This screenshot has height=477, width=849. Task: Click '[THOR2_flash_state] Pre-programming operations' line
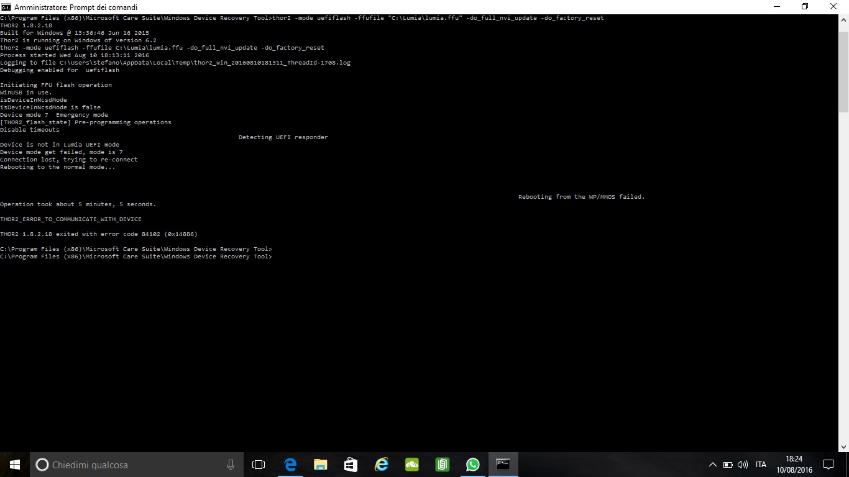(x=86, y=122)
